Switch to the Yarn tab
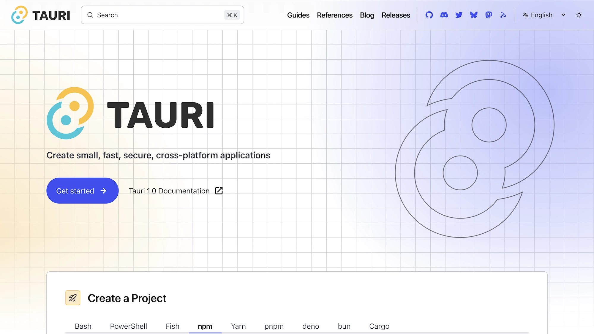 (x=238, y=326)
